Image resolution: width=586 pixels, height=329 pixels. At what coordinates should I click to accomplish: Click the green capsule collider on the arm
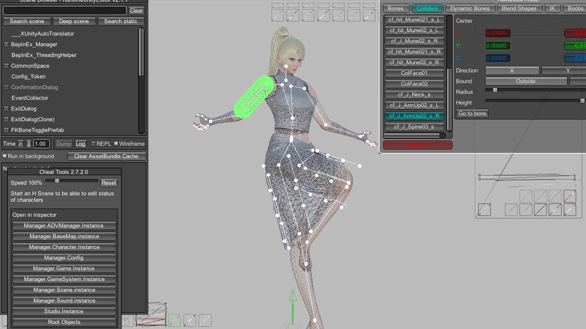pos(254,97)
